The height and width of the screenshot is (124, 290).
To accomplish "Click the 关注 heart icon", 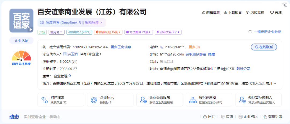I will 272,13.
